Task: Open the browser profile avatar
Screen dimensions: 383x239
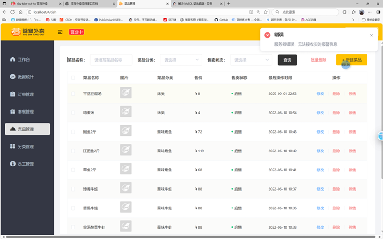Action: coord(362,12)
